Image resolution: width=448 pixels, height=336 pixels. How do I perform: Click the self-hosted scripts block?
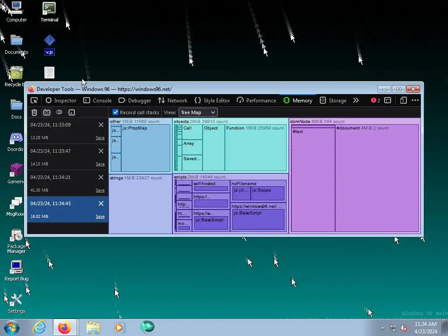pos(211,186)
